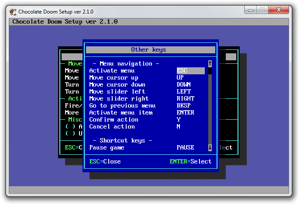
Task: Click ESC=Close at dialog bottom
Action: click(x=105, y=161)
